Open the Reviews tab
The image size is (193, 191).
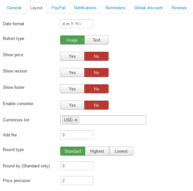pos(179,8)
